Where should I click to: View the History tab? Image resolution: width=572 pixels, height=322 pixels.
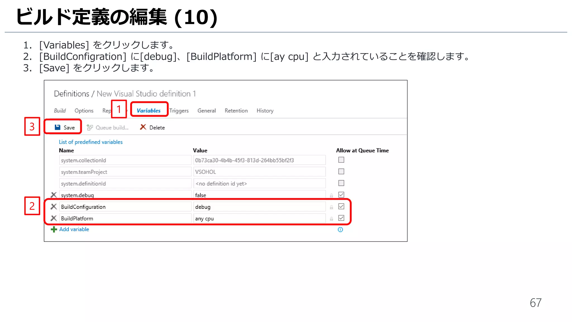click(265, 111)
